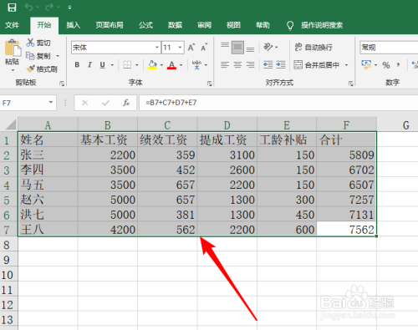This screenshot has width=418, height=330.
Task: Open the underline style dropdown arrow
Action: [112, 65]
